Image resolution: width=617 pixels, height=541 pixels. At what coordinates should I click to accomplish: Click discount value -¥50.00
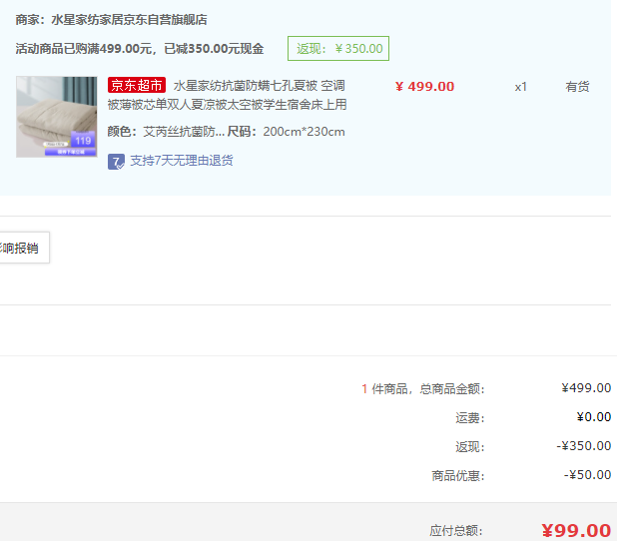pyautogui.click(x=587, y=475)
